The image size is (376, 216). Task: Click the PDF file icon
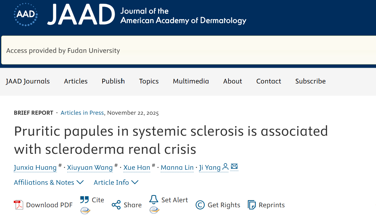coord(18,205)
